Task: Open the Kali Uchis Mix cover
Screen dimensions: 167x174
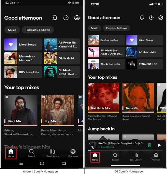Action: [x=104, y=98]
